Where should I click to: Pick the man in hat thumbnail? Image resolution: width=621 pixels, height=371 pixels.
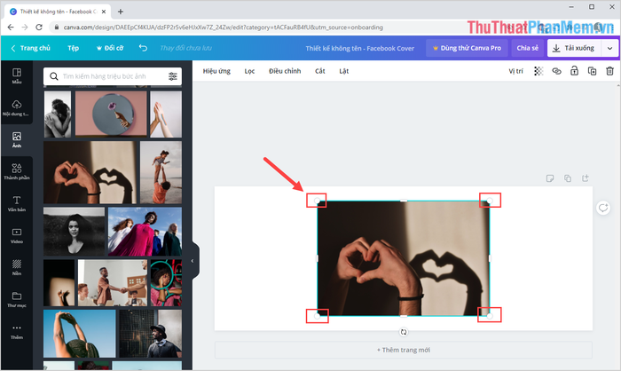[x=151, y=334]
